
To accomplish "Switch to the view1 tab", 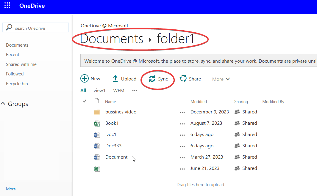I will 99,90.
